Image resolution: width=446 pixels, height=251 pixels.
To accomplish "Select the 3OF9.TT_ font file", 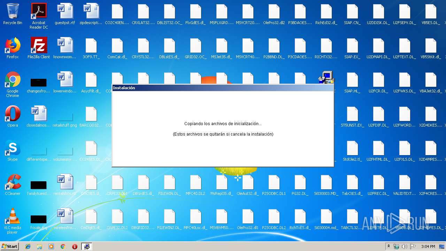I will 91,48.
